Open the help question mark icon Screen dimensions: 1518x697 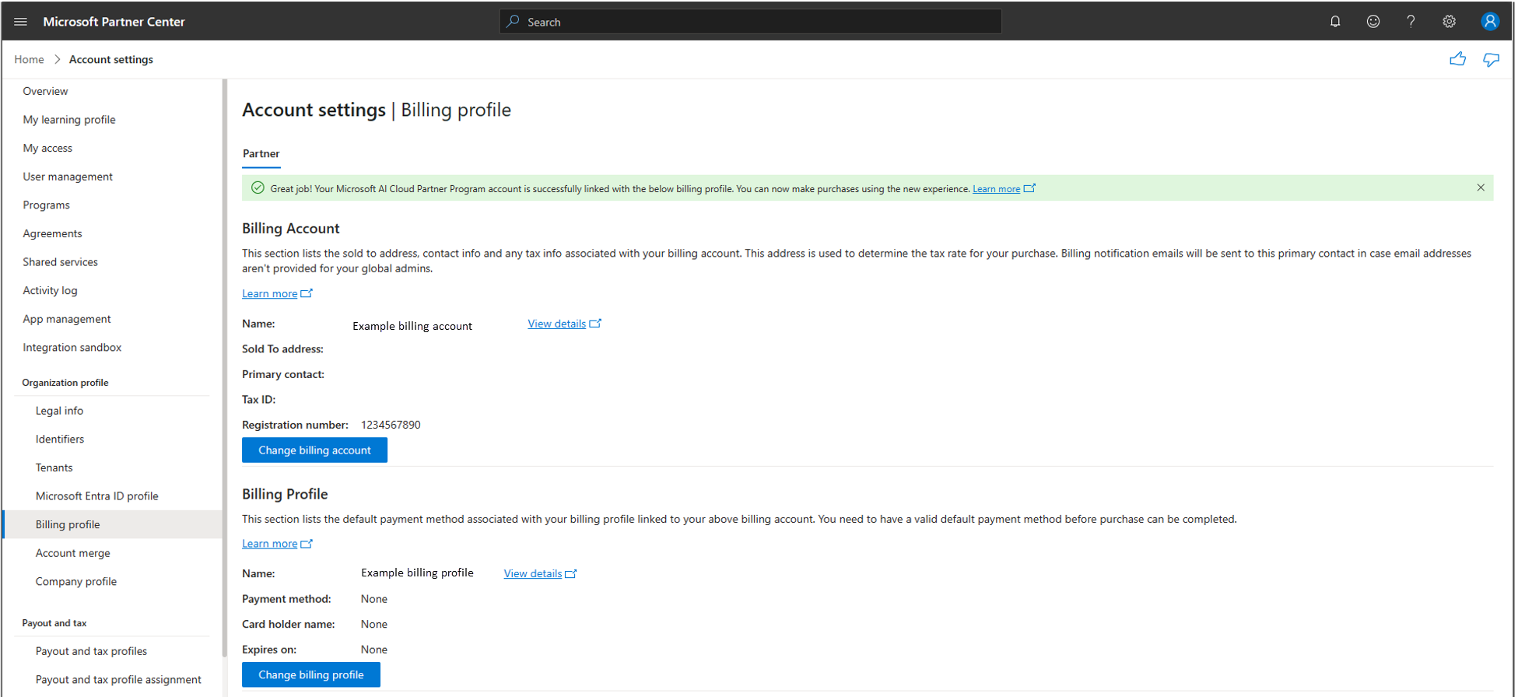[x=1411, y=22]
